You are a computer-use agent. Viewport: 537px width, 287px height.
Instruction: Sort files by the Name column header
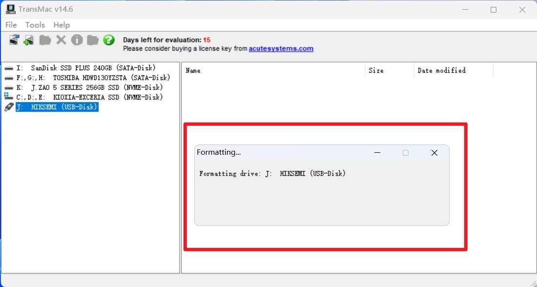coord(273,70)
